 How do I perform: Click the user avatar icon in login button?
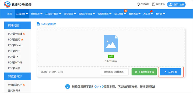point(171,4)
